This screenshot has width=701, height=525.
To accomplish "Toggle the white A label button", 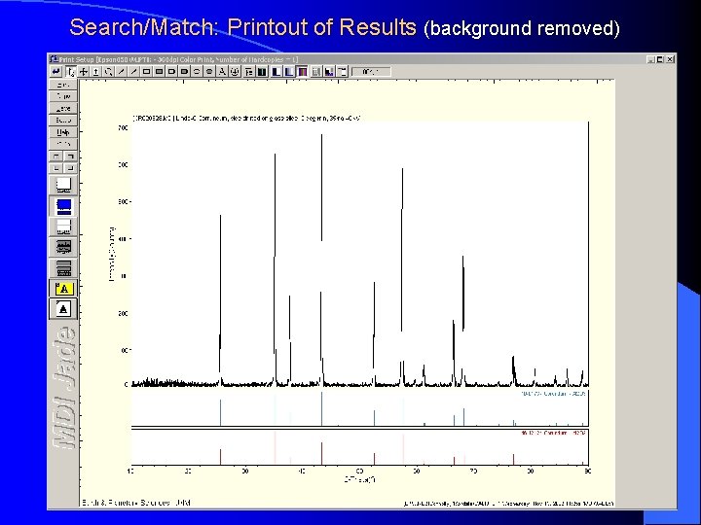I will tap(63, 309).
